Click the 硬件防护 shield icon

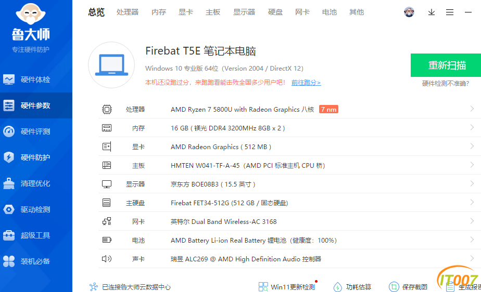[9, 157]
